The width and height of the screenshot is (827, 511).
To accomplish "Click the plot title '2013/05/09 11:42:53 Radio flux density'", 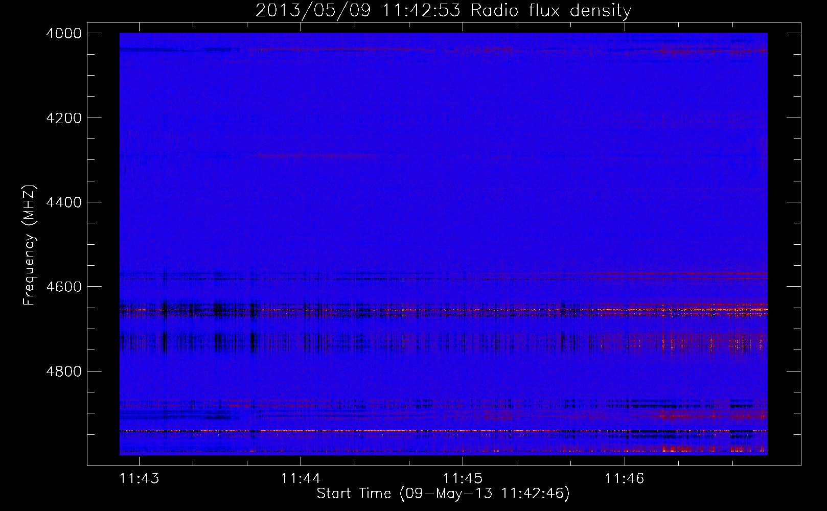I will pos(443,11).
